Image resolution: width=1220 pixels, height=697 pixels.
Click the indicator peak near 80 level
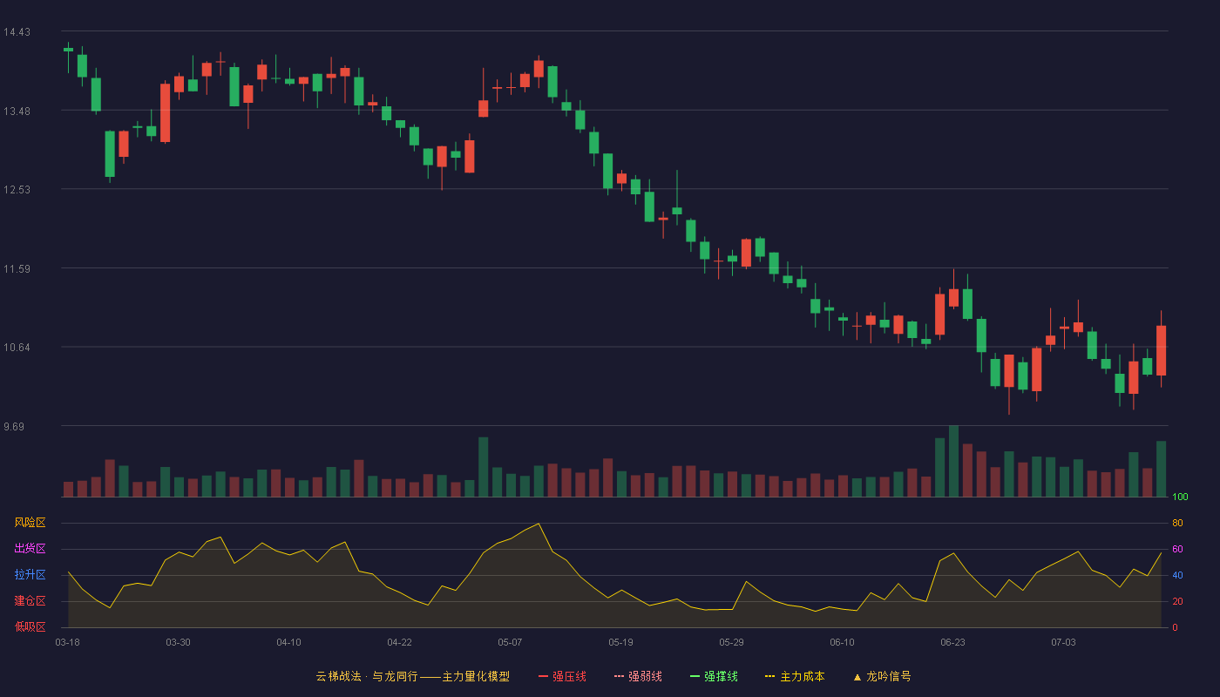coord(539,524)
